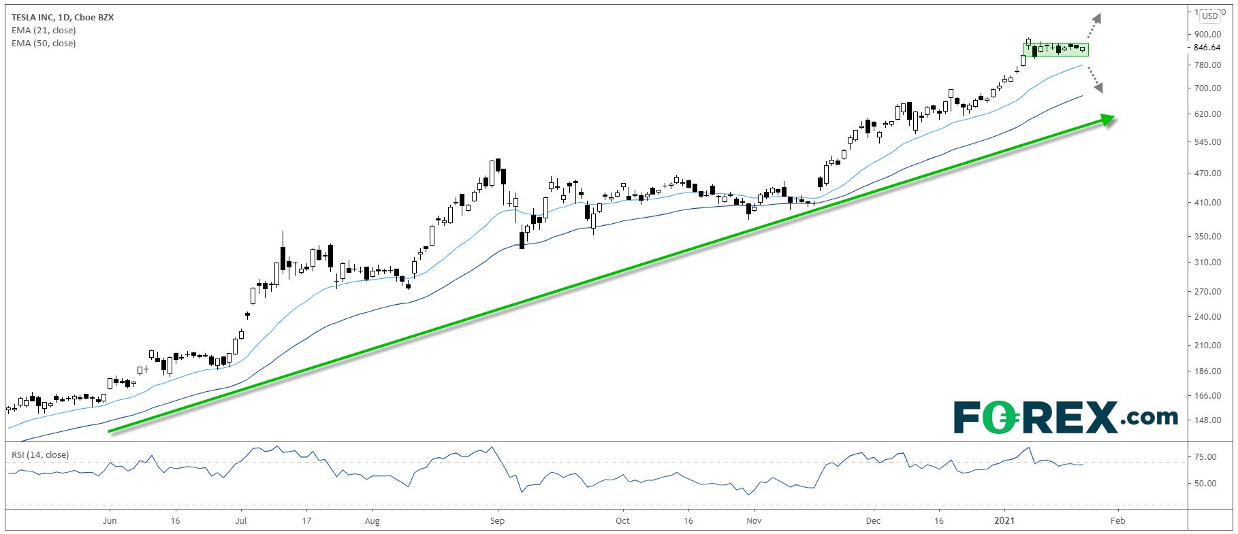Click the RSI (14, close) indicator label
Image resolution: width=1238 pixels, height=534 pixels.
click(40, 455)
